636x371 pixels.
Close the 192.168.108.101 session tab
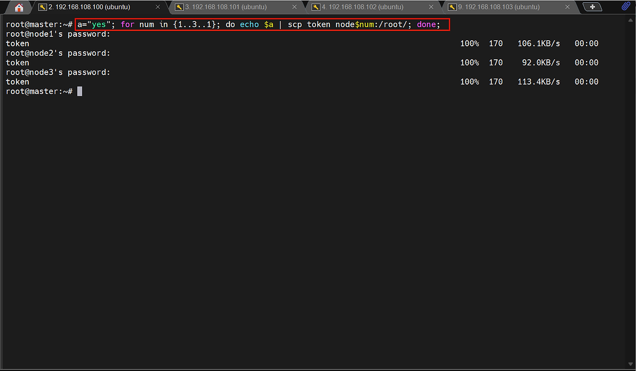pyautogui.click(x=295, y=7)
